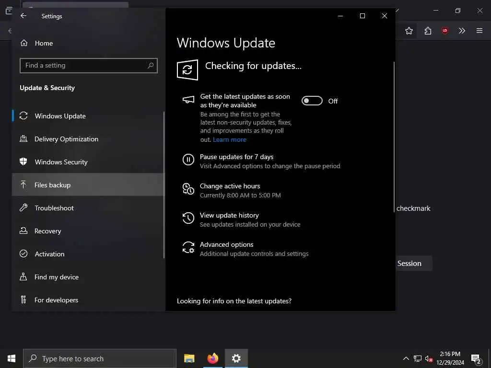Click the Find a setting search field
This screenshot has height=368, width=491.
coord(89,65)
